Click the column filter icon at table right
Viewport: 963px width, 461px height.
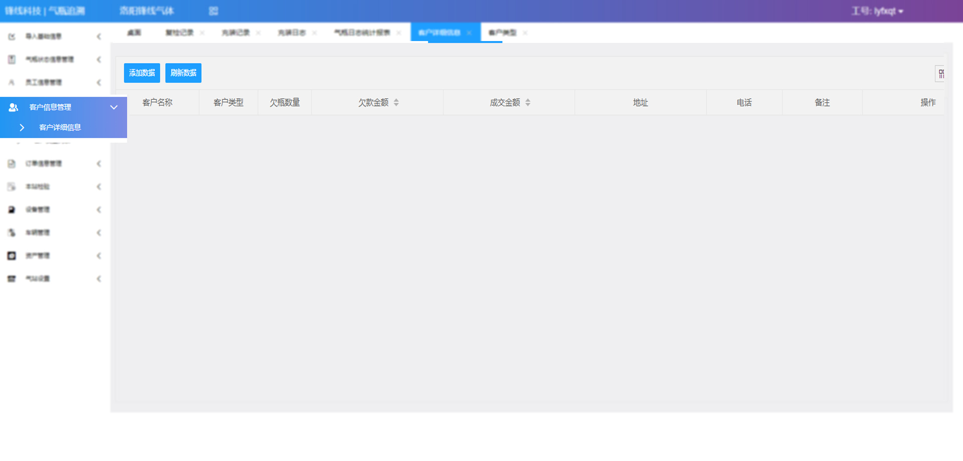[940, 74]
